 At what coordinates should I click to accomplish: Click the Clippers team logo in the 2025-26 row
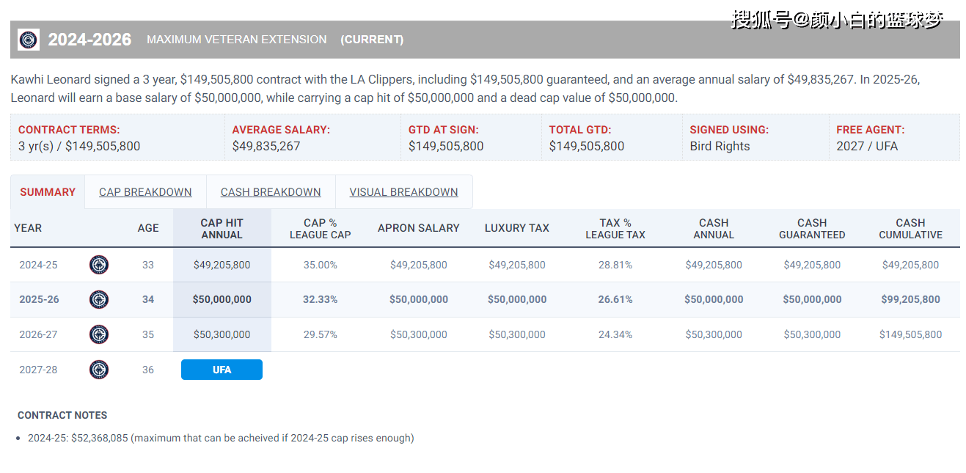click(x=99, y=299)
